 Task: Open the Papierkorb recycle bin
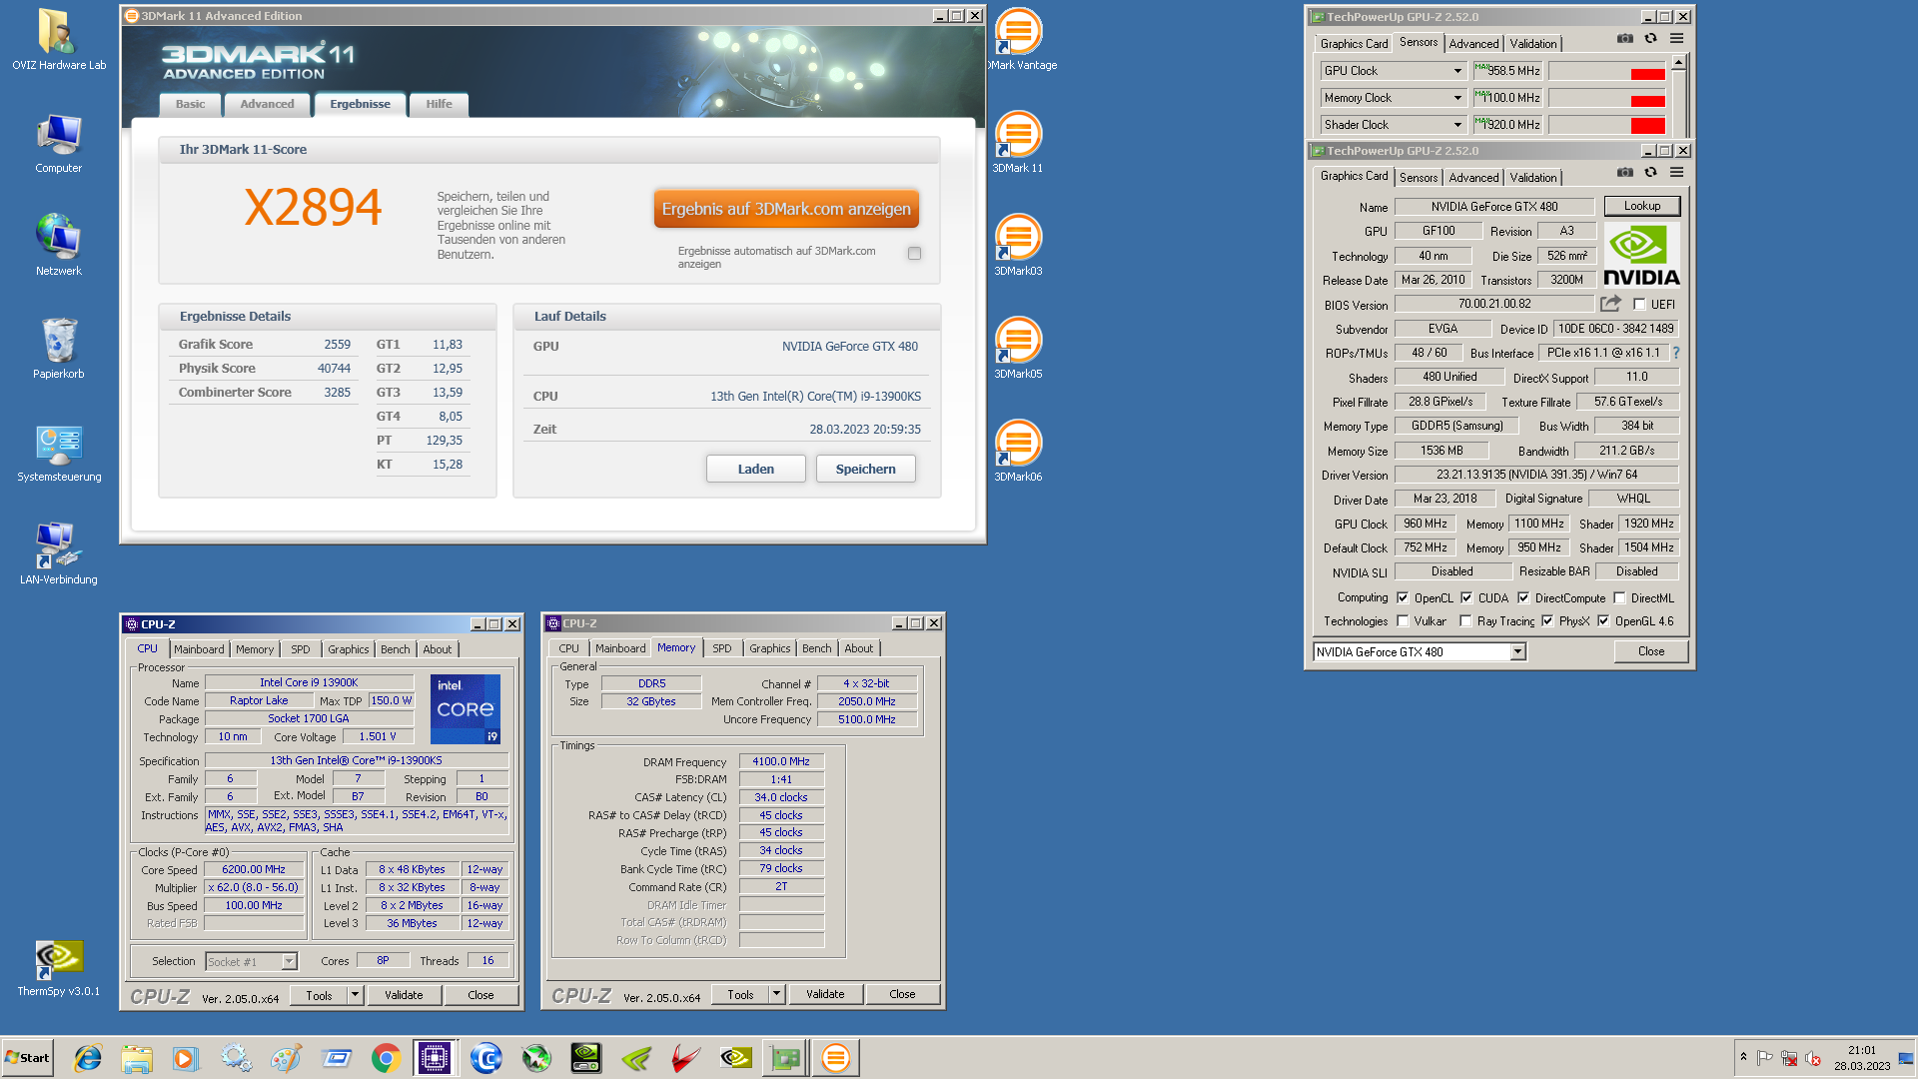(58, 349)
